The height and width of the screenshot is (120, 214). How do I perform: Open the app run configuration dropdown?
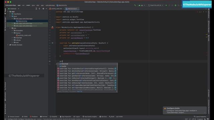click(142, 5)
